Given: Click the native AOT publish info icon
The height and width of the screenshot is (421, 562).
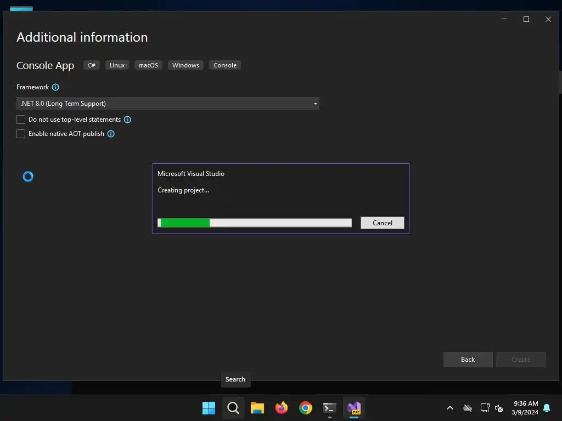Looking at the screenshot, I should (111, 134).
